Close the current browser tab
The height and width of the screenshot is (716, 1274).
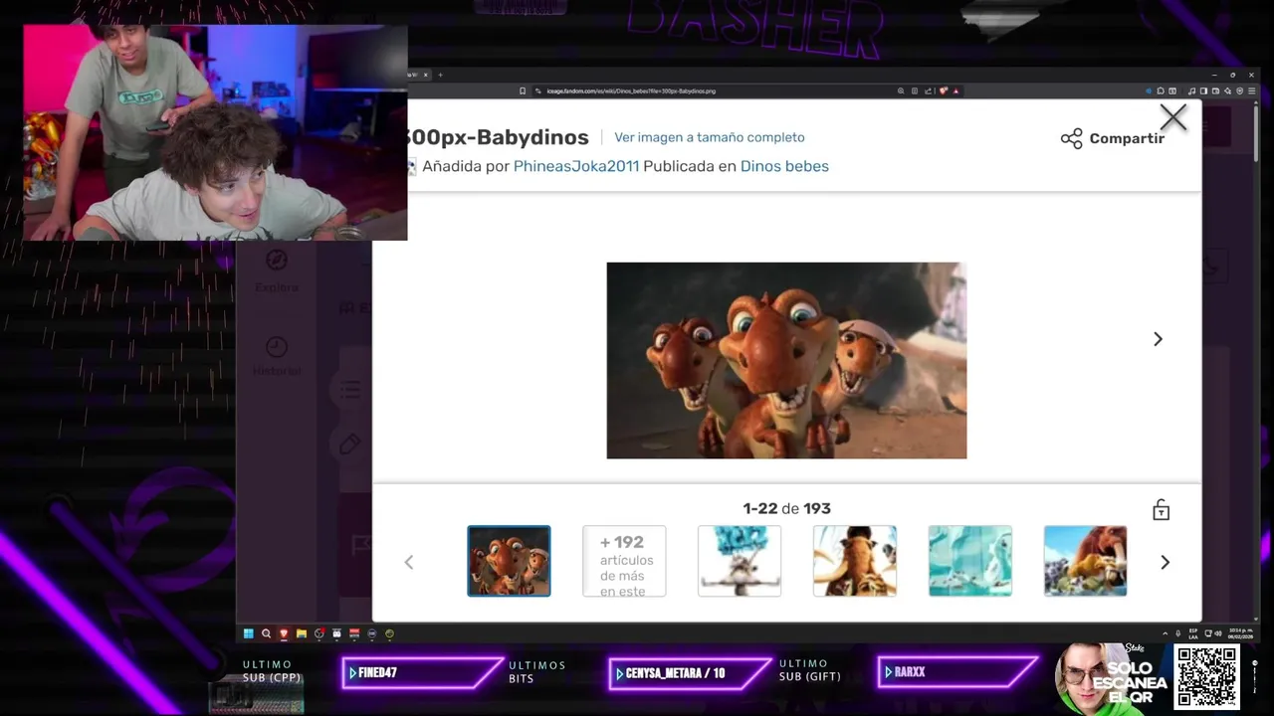pos(426,75)
